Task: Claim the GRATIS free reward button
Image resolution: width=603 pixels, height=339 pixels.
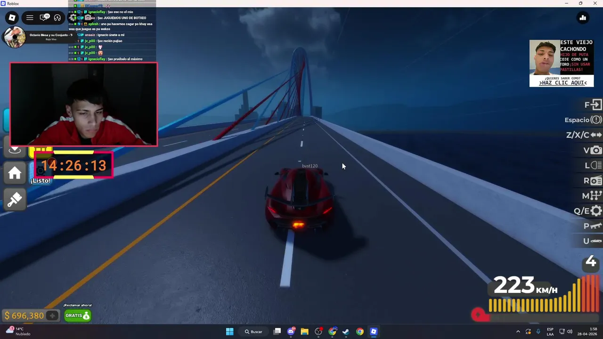Action: click(77, 315)
